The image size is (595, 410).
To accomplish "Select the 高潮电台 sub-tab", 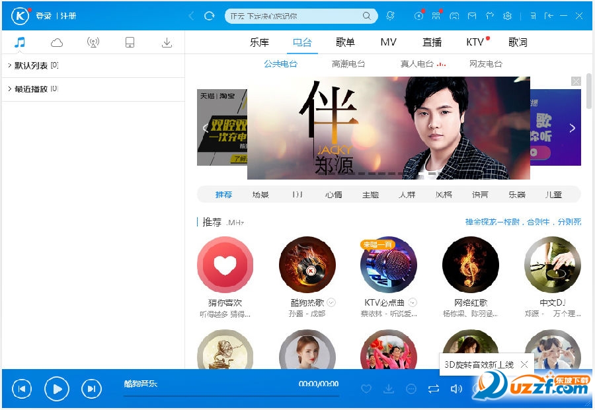I will click(348, 63).
